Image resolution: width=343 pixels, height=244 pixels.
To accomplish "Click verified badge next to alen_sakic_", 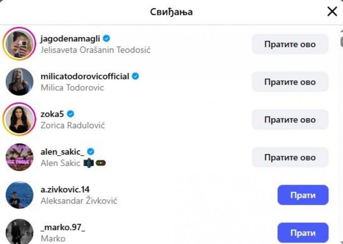I will pos(90,152).
